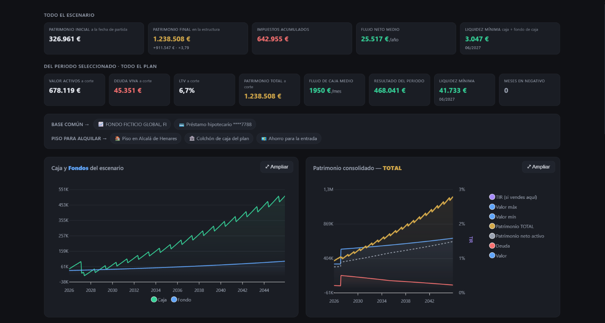Viewport: 605px width, 323px height.
Task: Open the Préstamo hipotecario ****7788 chip
Action: click(x=215, y=125)
